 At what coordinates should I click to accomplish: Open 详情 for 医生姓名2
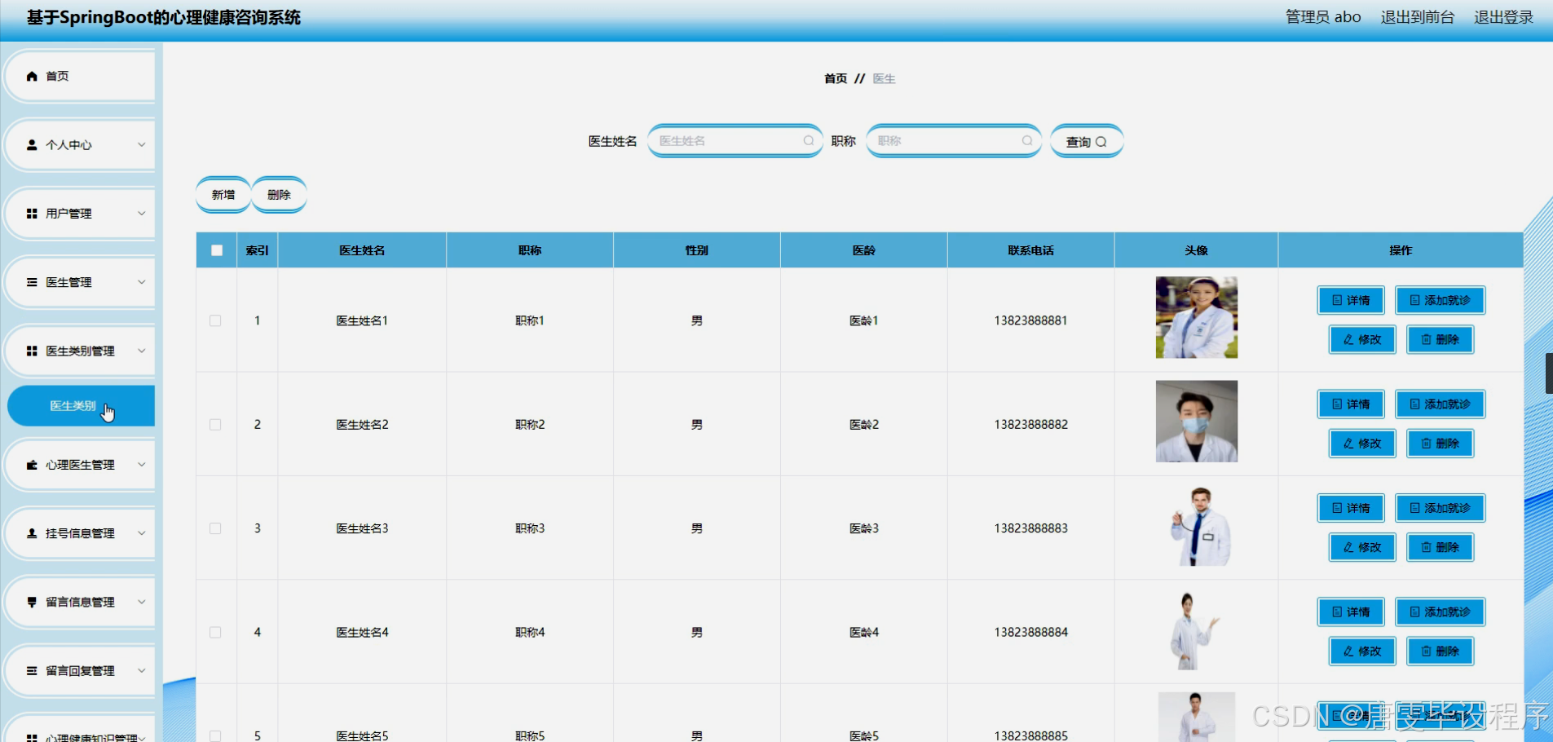click(1351, 404)
